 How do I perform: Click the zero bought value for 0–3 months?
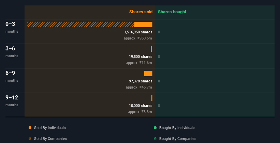[x=159, y=32]
